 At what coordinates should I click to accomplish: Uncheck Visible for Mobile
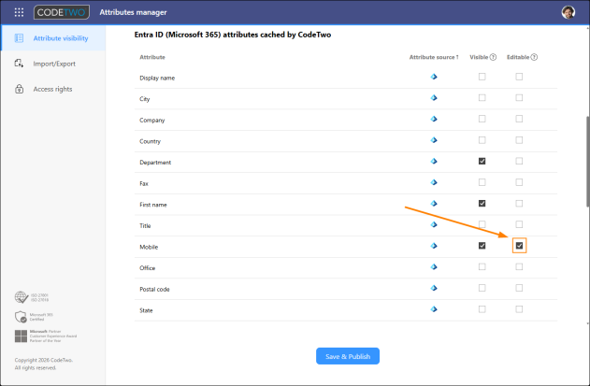pos(482,246)
